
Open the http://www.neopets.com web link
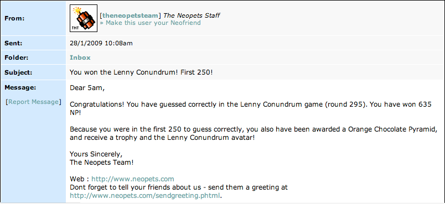132,179
